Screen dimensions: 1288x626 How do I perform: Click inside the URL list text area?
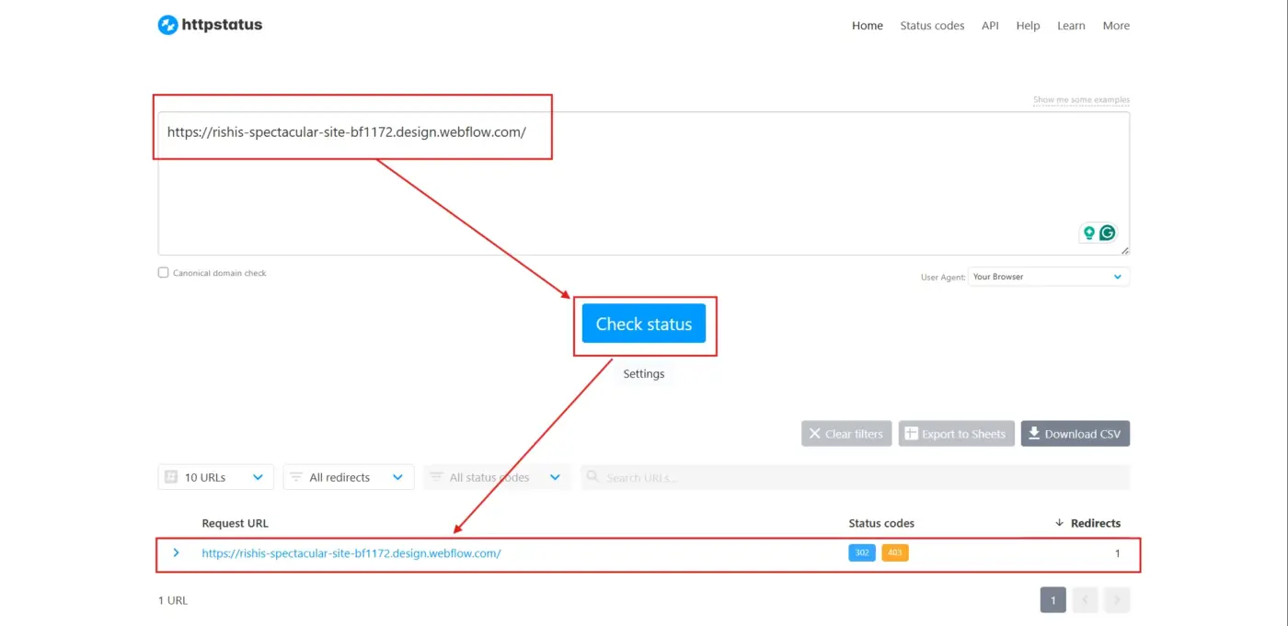(643, 184)
